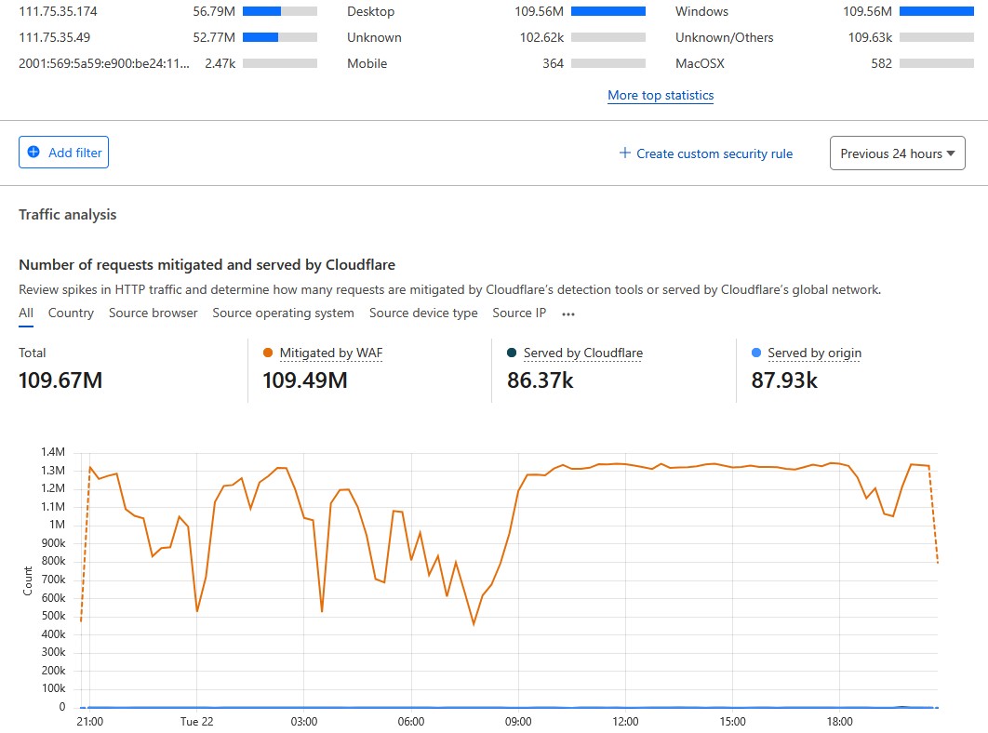Click the plus icon beside Create custom security rule
Image resolution: width=988 pixels, height=733 pixels.
tap(625, 153)
